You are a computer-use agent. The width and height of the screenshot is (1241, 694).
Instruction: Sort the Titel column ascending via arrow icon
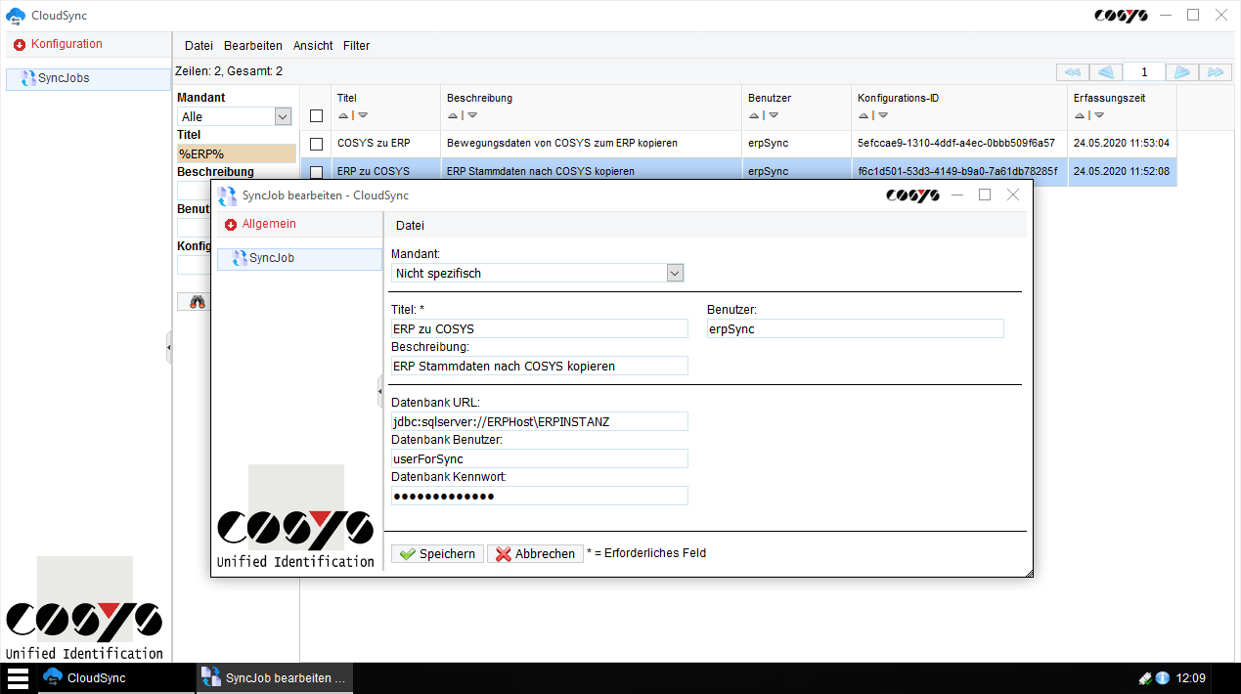(x=343, y=114)
